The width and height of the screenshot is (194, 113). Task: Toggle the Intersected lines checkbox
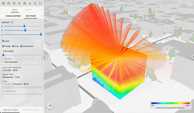(x=21, y=46)
